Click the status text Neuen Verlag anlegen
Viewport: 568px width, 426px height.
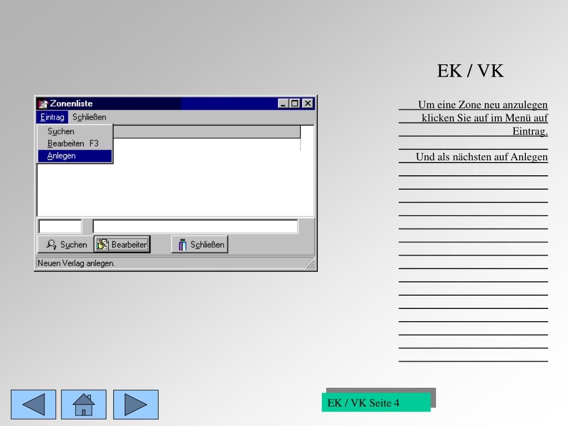click(76, 263)
